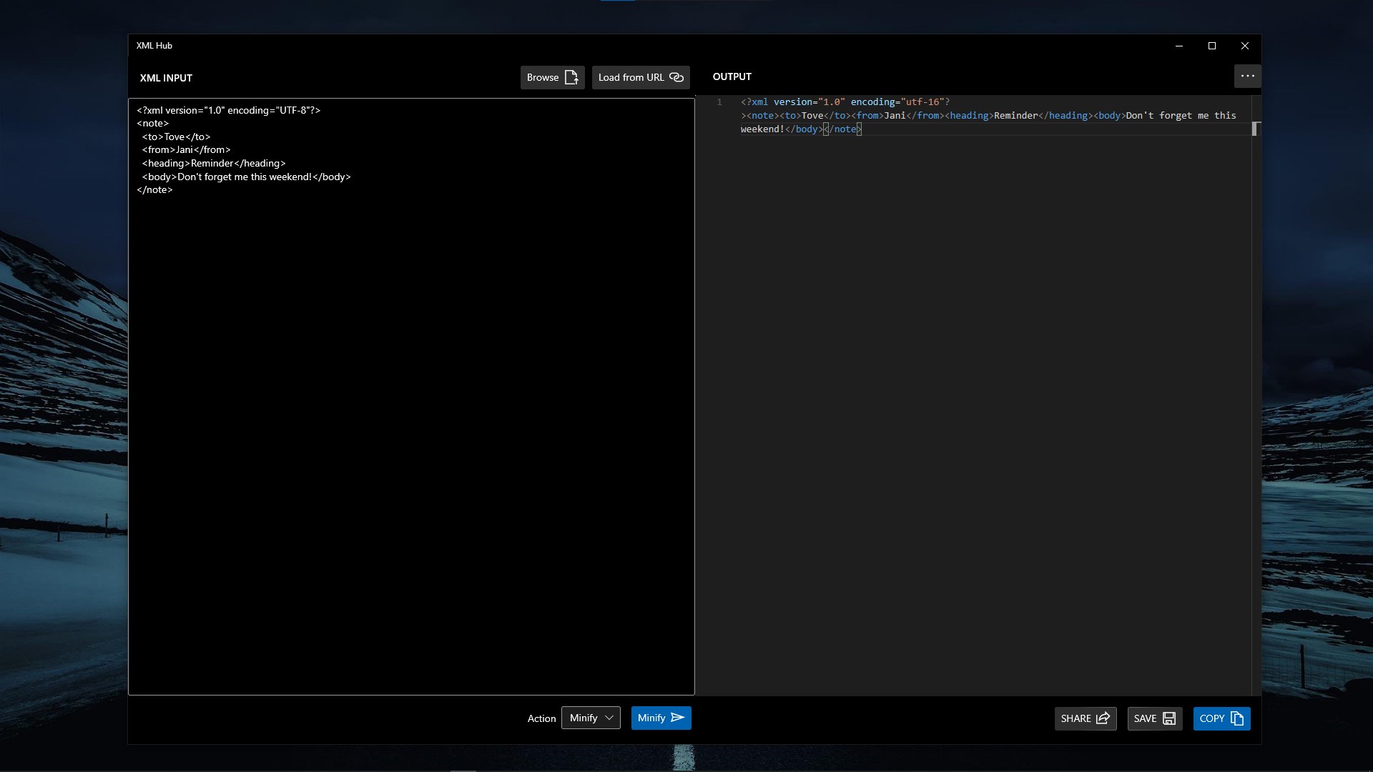Click the Load from URL link icon
This screenshot has width=1373, height=772.
[x=676, y=77]
